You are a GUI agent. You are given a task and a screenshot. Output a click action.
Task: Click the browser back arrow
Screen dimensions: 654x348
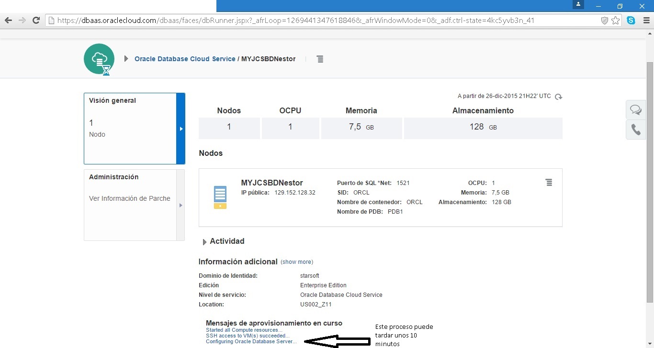pos(8,21)
